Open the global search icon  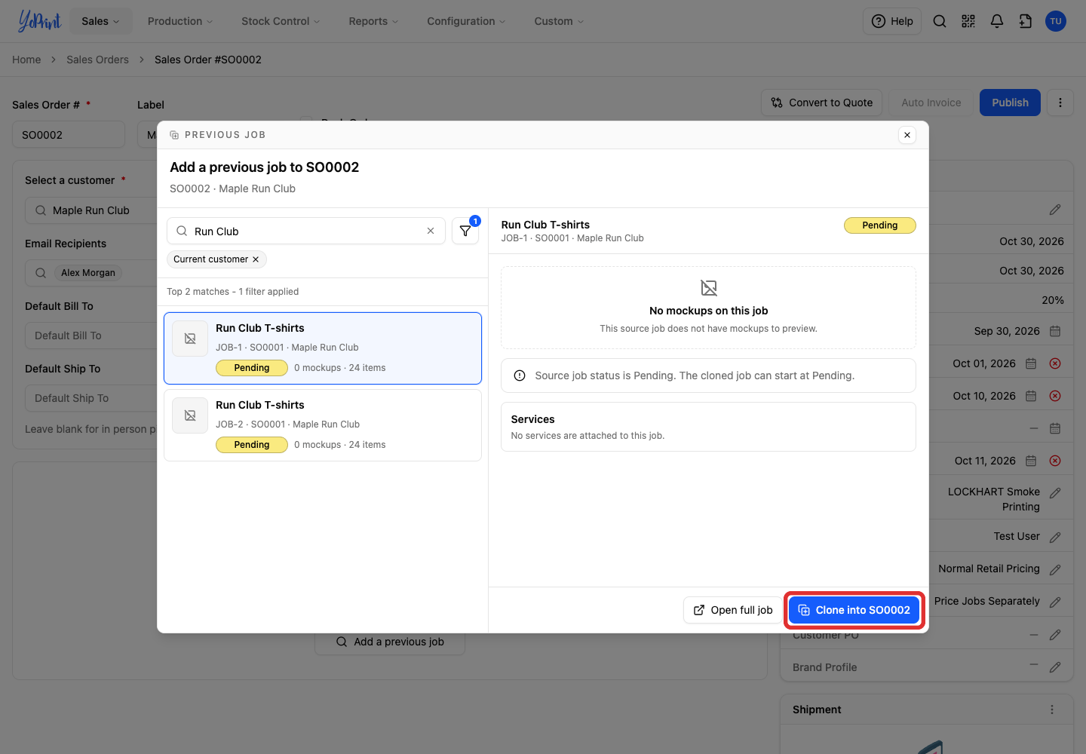tap(940, 21)
